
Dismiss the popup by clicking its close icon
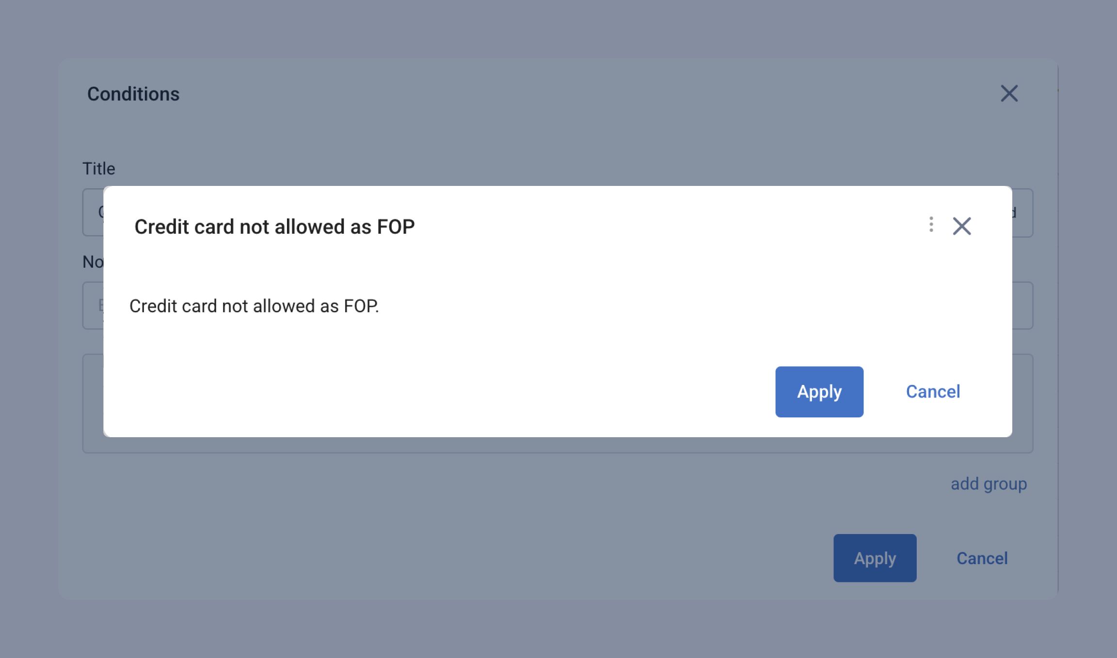[962, 226]
